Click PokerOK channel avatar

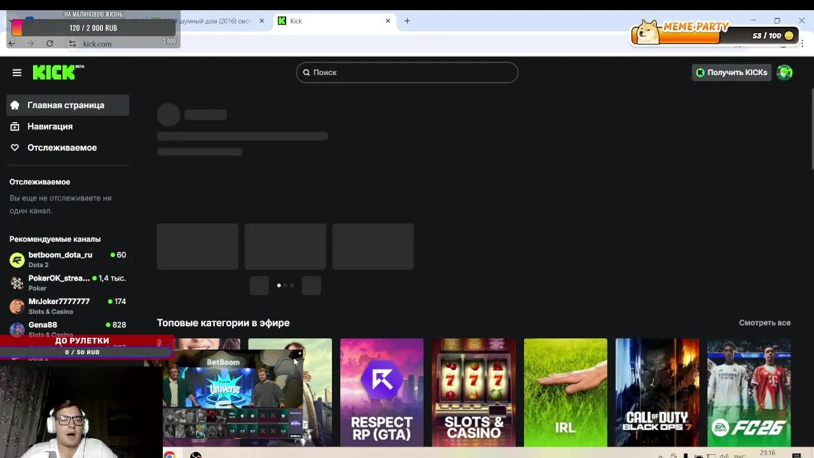click(17, 283)
